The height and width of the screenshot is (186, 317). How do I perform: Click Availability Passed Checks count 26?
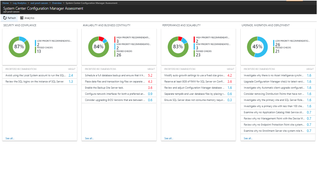(119, 55)
